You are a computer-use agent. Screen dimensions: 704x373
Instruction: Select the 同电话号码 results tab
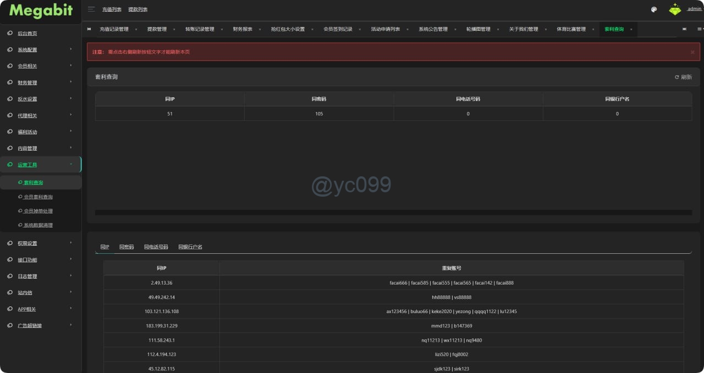[156, 247]
